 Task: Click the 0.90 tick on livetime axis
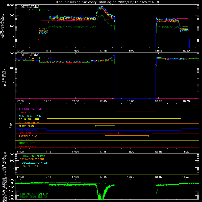click(x=12, y=199)
